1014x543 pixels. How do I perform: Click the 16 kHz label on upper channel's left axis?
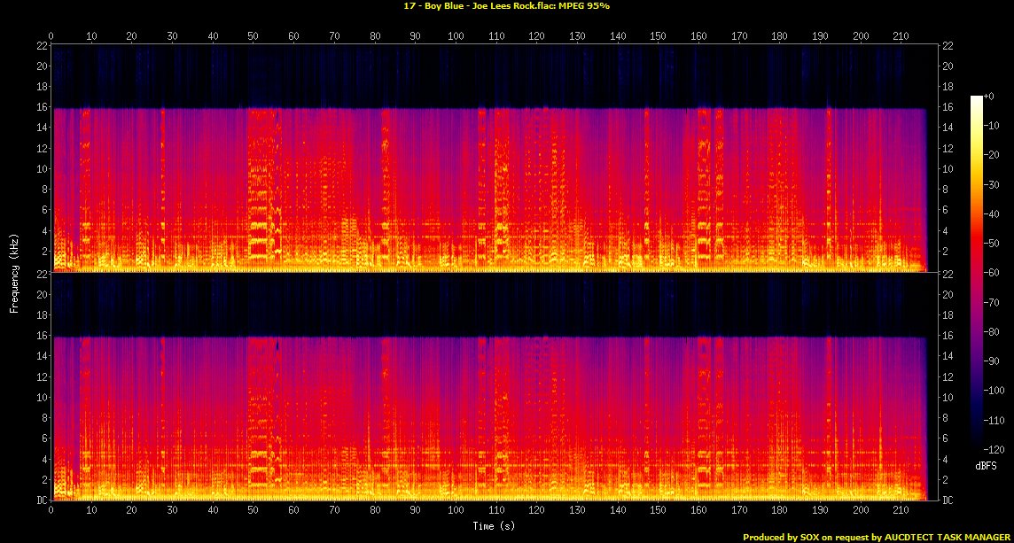pos(41,107)
